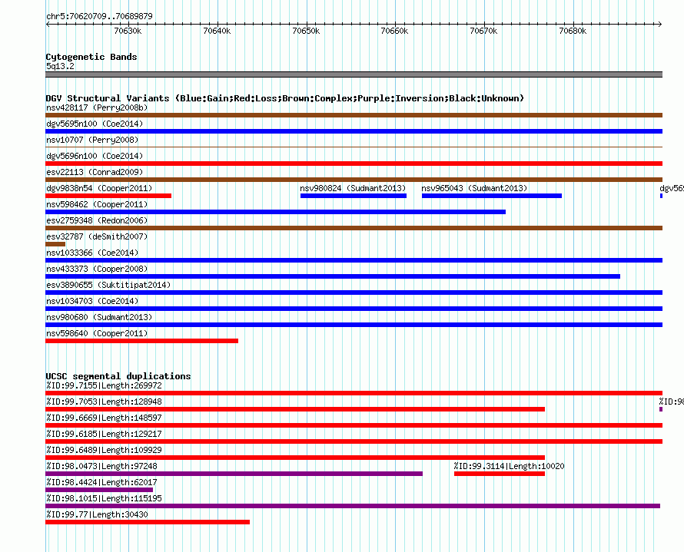684x552 pixels.
Task: Select the %ID:98.4424|Length:62017 label
Action: tap(101, 482)
